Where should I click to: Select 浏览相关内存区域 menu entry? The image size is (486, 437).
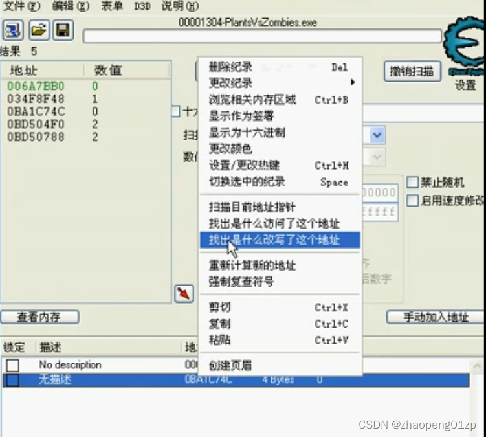coord(280,100)
